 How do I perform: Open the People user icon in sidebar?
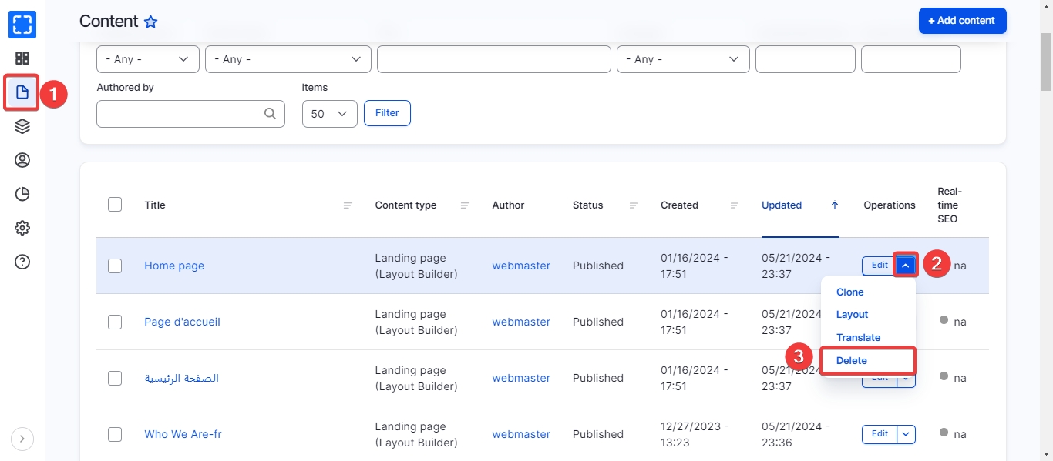tap(22, 160)
